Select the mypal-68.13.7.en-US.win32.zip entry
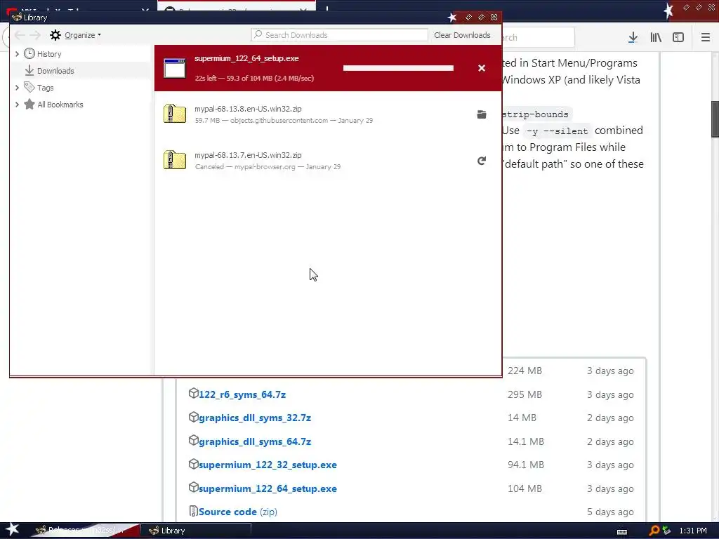Viewport: 719px width, 539px height. tap(328, 161)
